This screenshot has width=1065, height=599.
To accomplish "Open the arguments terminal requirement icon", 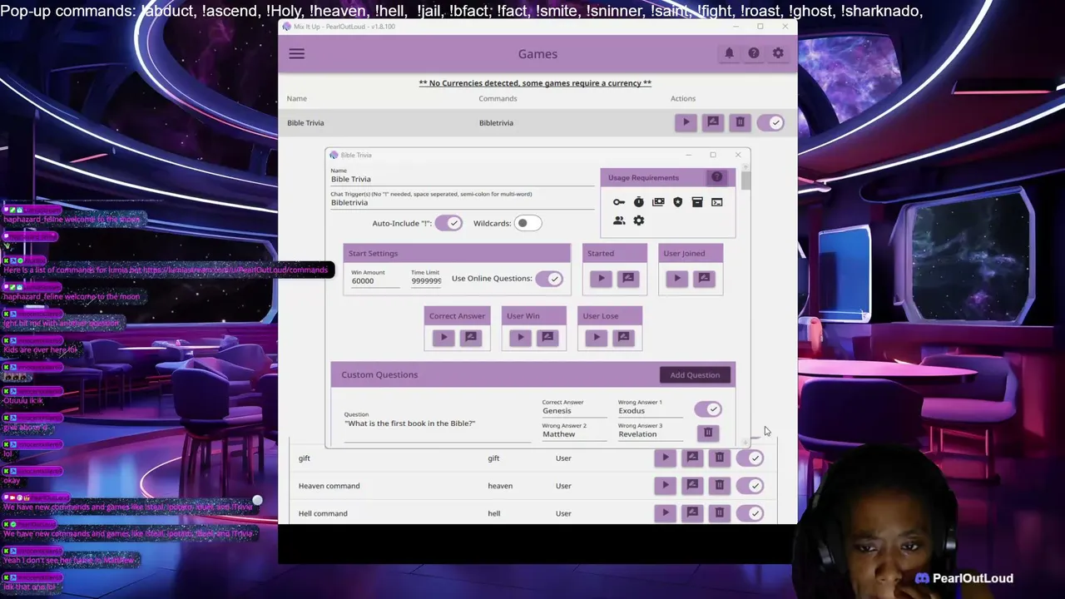I will [717, 202].
